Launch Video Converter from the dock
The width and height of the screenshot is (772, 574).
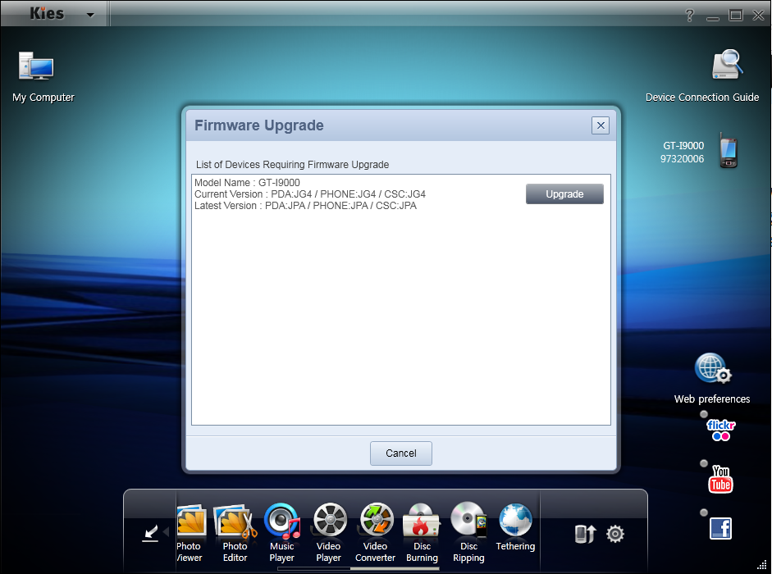point(377,520)
